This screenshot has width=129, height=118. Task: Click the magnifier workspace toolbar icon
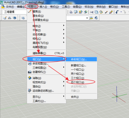coord(10,18)
